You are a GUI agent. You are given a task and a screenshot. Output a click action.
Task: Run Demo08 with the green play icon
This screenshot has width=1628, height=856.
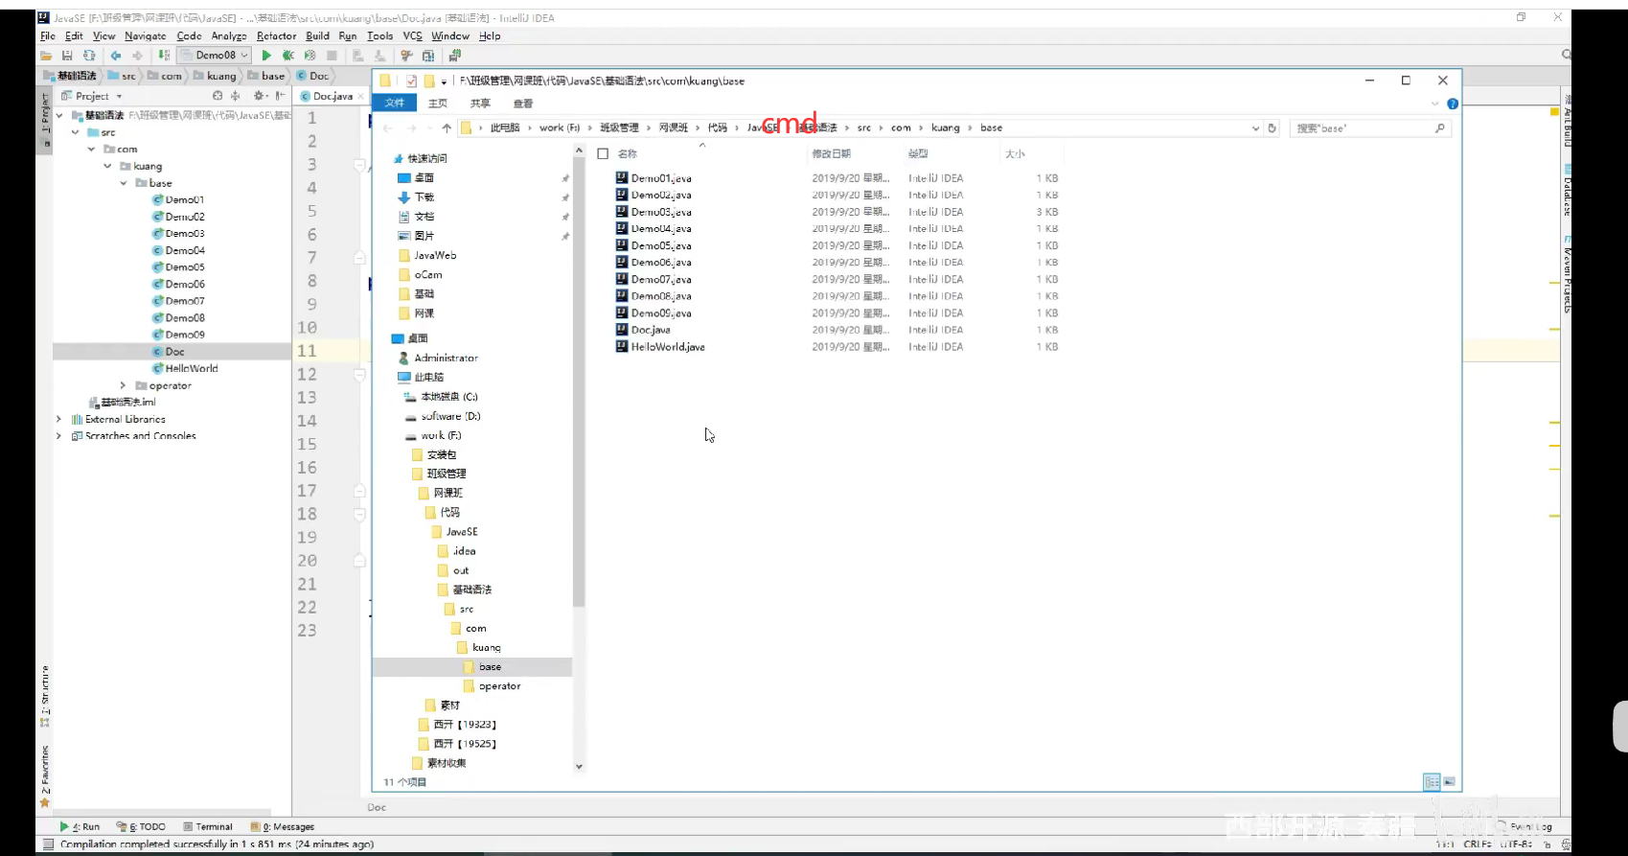pos(266,56)
